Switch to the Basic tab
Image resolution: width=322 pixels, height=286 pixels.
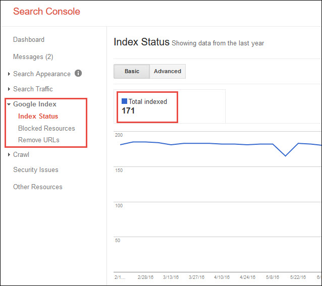[132, 71]
